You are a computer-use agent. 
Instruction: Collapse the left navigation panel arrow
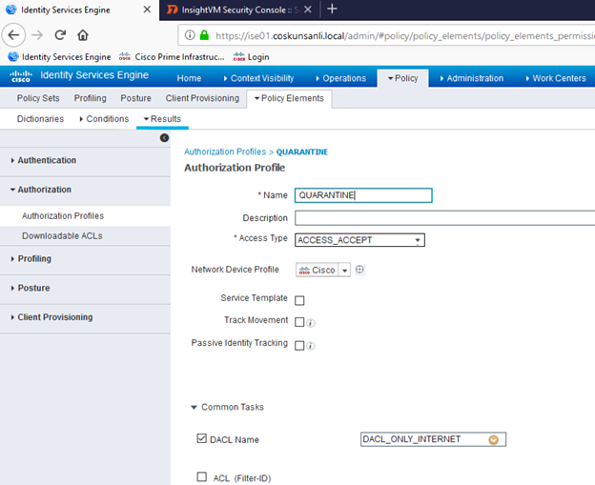[164, 137]
